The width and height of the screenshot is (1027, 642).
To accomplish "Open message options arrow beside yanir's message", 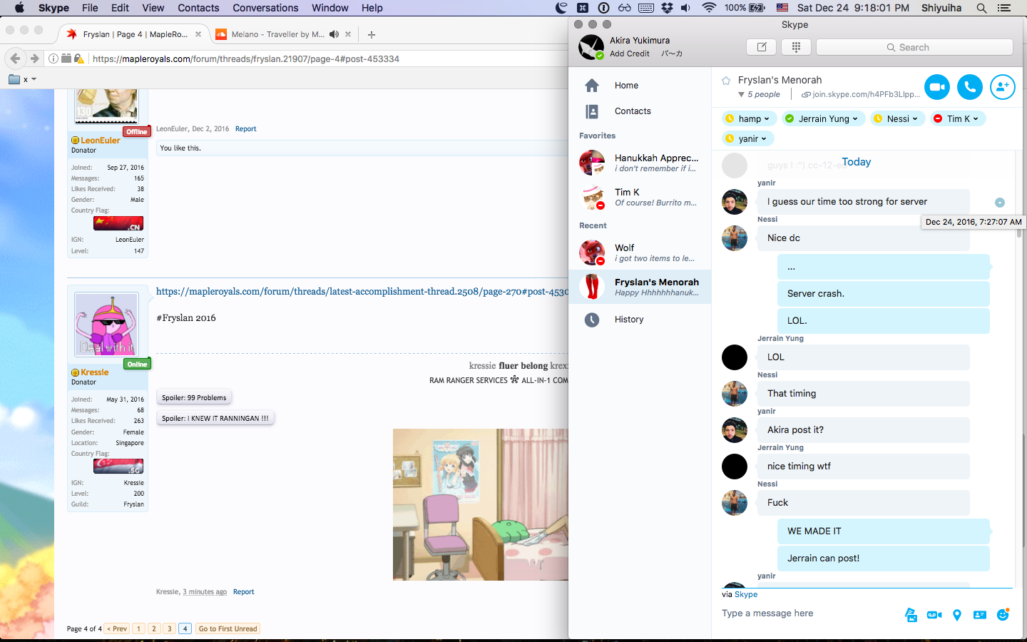I will [x=1000, y=203].
